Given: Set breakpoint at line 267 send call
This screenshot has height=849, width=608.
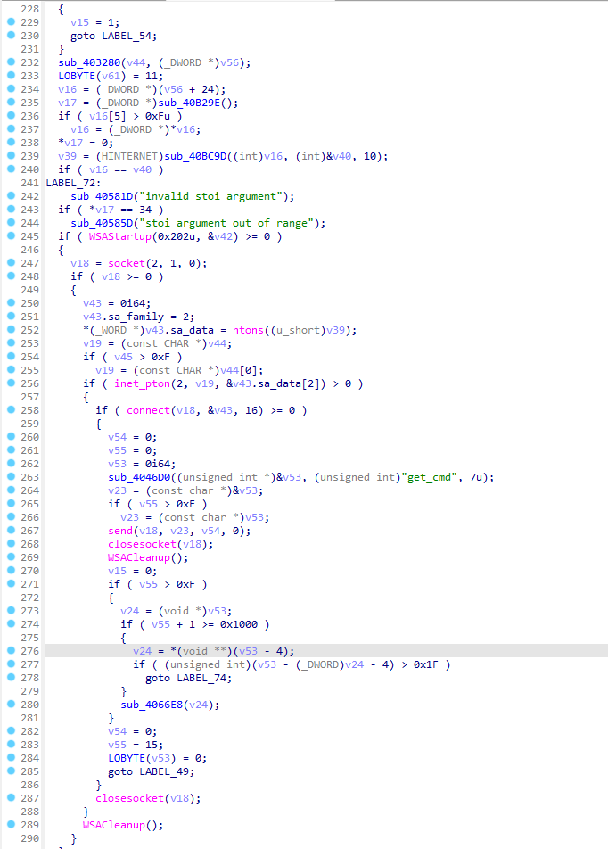Looking at the screenshot, I should tap(11, 531).
